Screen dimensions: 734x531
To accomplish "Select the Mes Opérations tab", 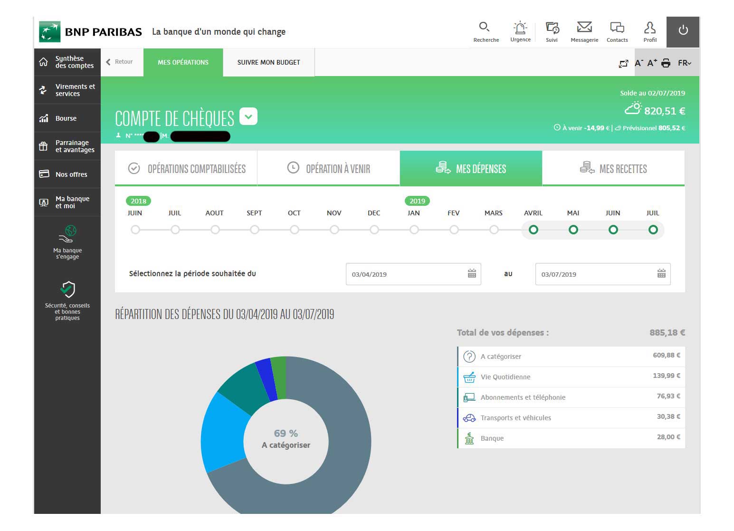I will pyautogui.click(x=183, y=62).
